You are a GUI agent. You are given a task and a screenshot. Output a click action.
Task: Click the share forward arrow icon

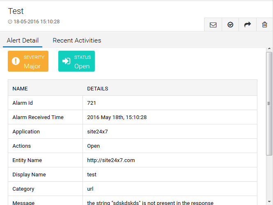(247, 25)
